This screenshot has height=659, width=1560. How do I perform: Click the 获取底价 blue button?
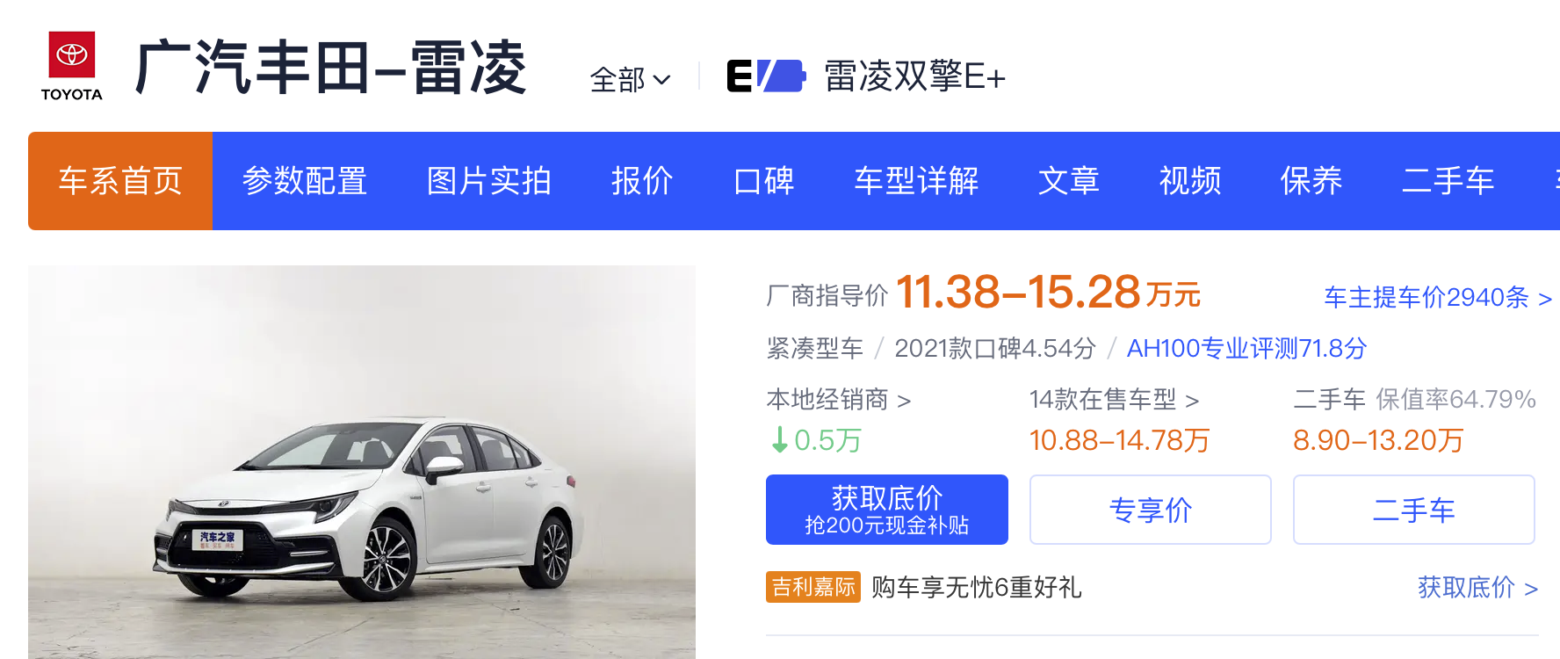click(887, 510)
